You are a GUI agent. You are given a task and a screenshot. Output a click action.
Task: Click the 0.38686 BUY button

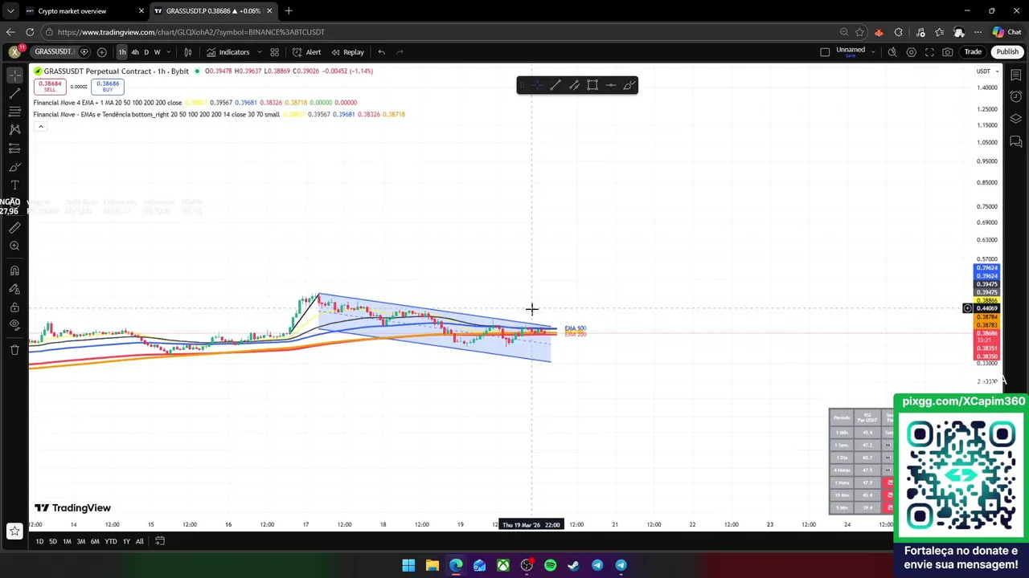pos(108,86)
